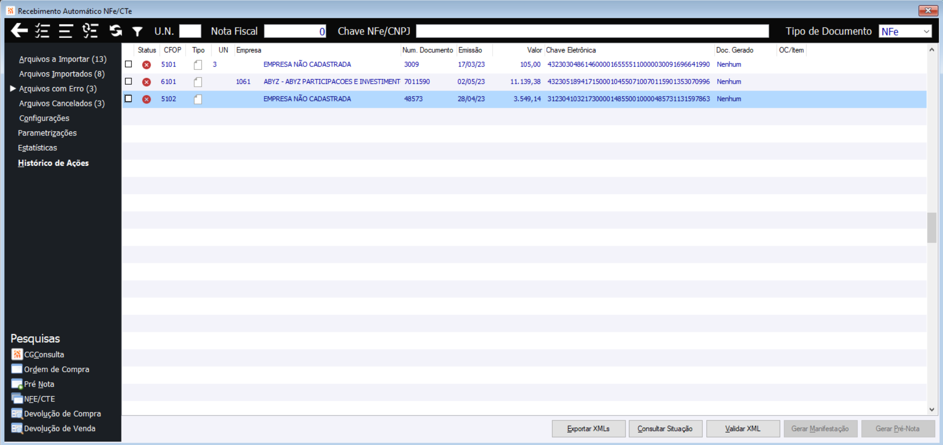This screenshot has width=943, height=445.
Task: Sort by the Doc. Gerado column header
Action: point(745,50)
